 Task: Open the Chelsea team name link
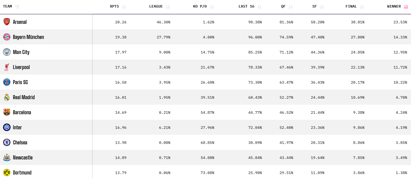(20, 142)
